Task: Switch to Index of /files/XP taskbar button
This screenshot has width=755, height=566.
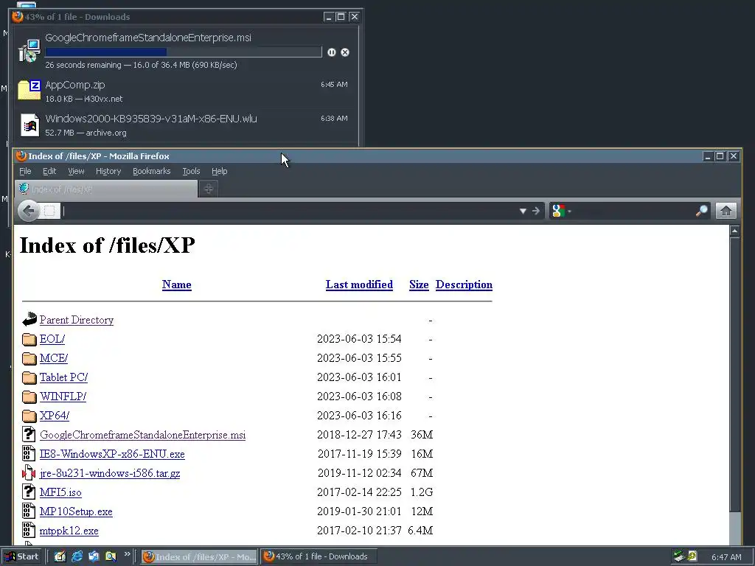Action: pyautogui.click(x=199, y=557)
